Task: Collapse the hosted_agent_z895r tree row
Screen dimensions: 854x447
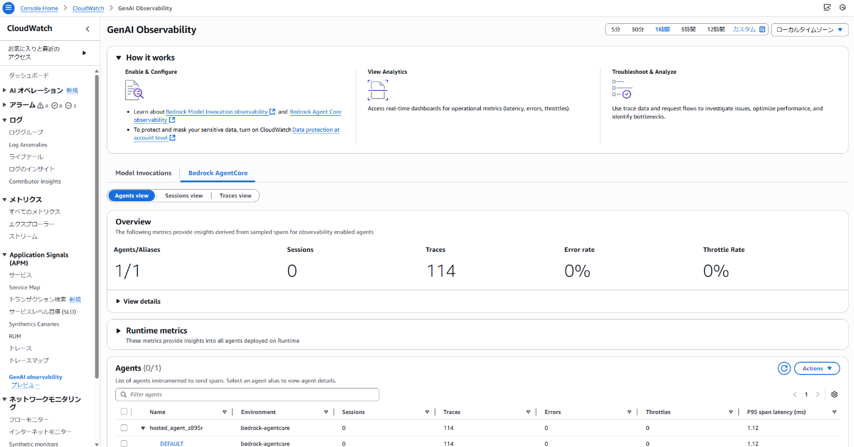Action: point(143,428)
